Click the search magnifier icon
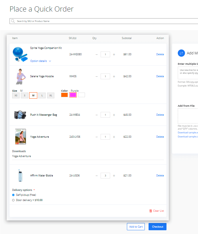Image resolution: width=198 pixels, height=234 pixels. [x=13, y=21]
